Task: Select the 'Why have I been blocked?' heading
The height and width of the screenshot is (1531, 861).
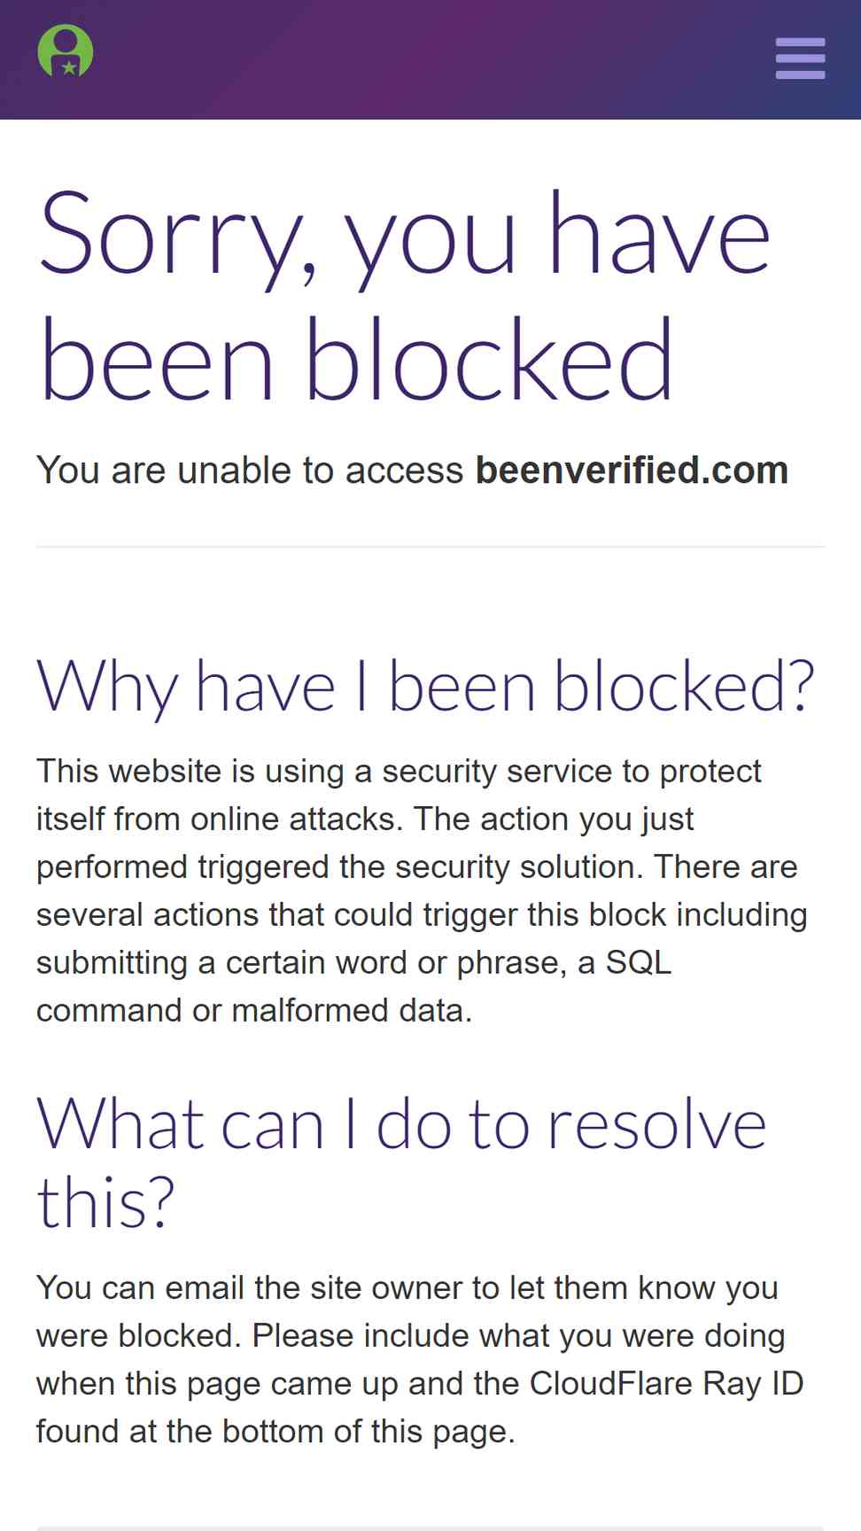Action: coord(425,688)
